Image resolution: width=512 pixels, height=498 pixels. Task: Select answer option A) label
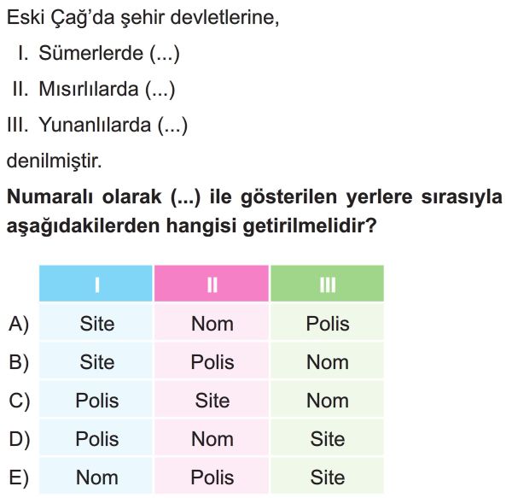click(19, 325)
